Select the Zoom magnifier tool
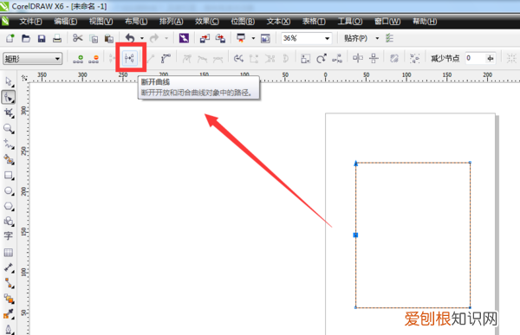This screenshot has height=335, width=520. (9, 128)
